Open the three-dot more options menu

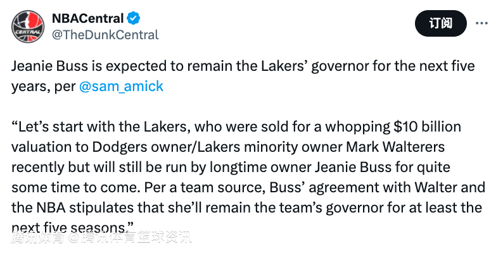click(481, 23)
